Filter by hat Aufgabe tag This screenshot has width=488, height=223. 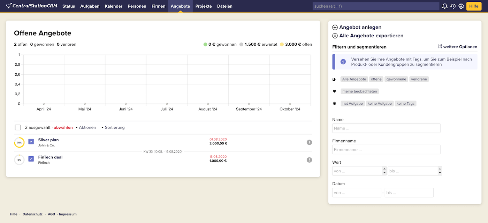click(352, 104)
